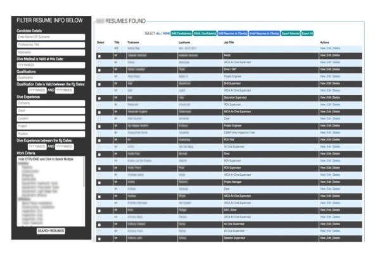Click the Lastname column header

click(184, 42)
